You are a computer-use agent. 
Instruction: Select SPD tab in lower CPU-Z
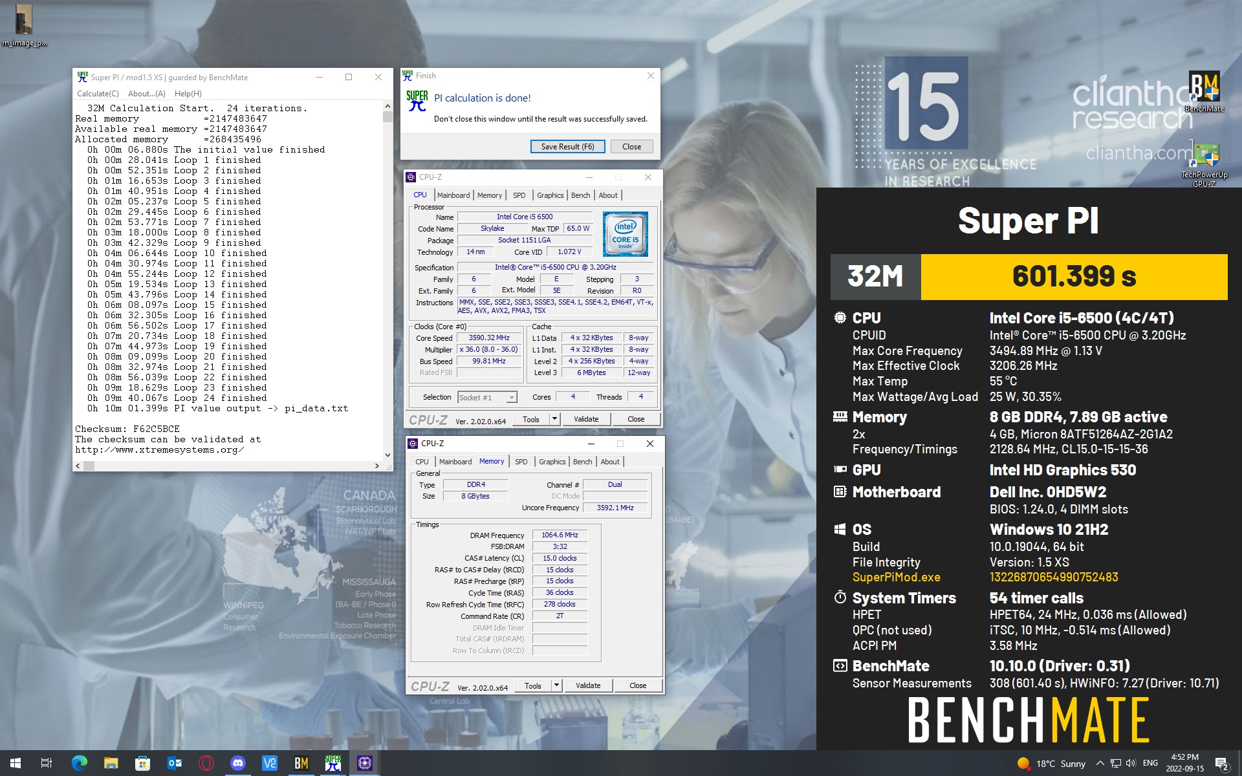(x=521, y=462)
